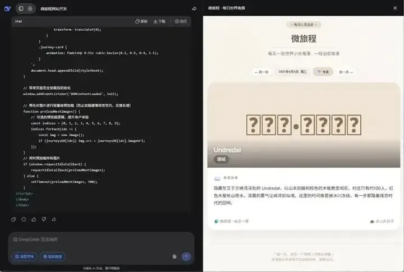Click the 微旅程 footer brand label on card
The width and height of the screenshot is (404, 272).
click(231, 222)
